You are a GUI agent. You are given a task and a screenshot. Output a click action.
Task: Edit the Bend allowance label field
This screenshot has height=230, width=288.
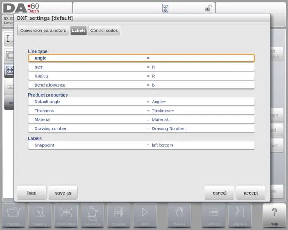click(141, 85)
